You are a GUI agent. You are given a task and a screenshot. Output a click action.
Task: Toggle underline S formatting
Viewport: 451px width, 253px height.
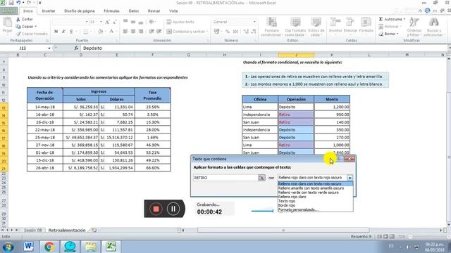coord(71,31)
